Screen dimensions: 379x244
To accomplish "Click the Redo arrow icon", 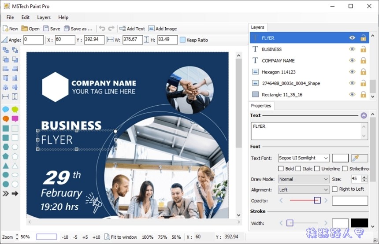I will (111, 29).
